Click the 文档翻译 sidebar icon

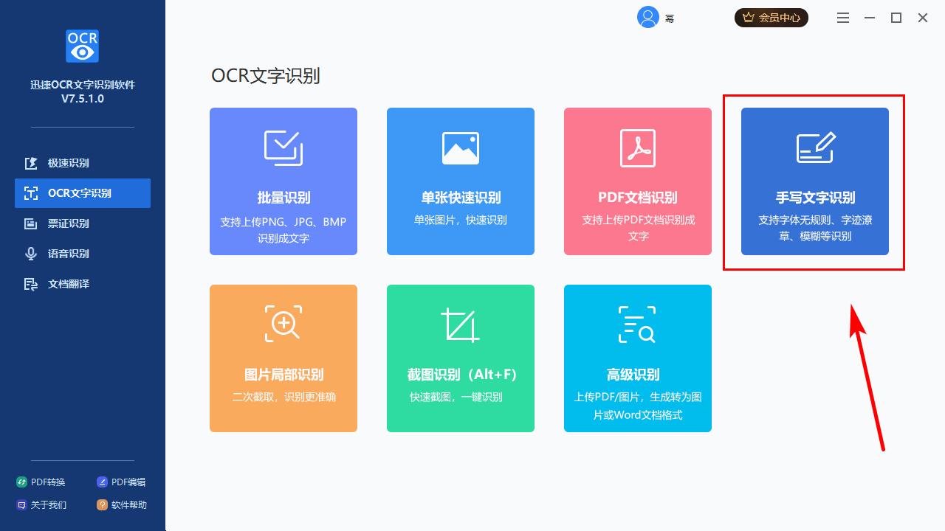[x=31, y=284]
